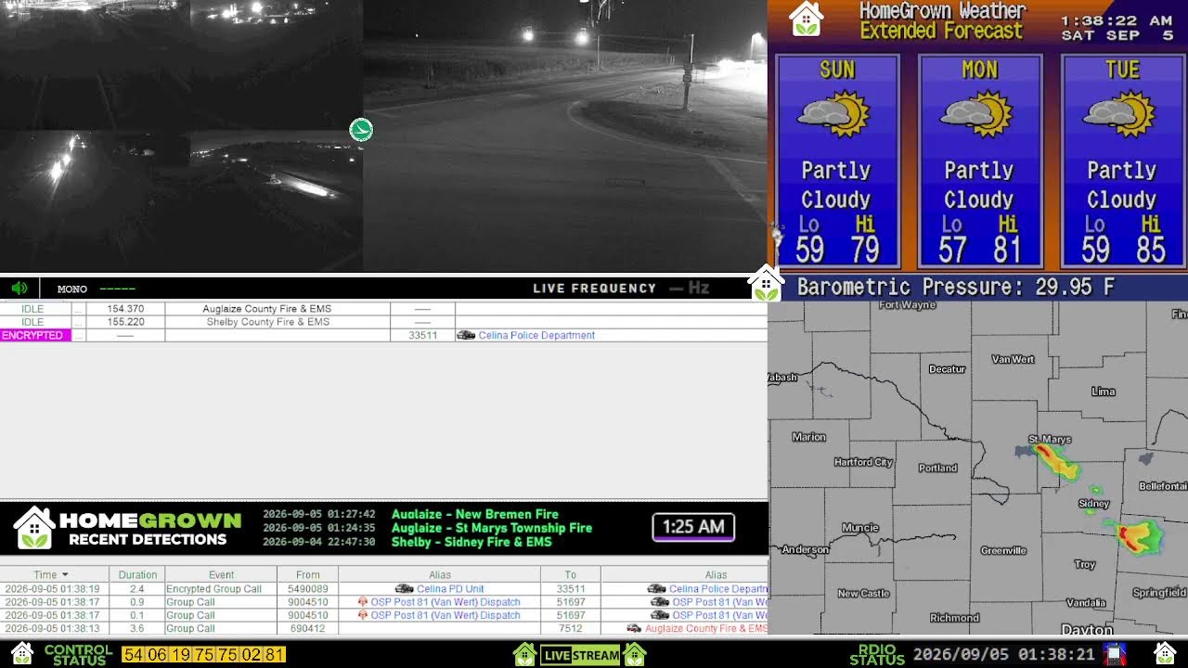Open OSP Post 81 Dispatch link in 0.1 row
Screen dimensions: 1188x668
point(445,615)
